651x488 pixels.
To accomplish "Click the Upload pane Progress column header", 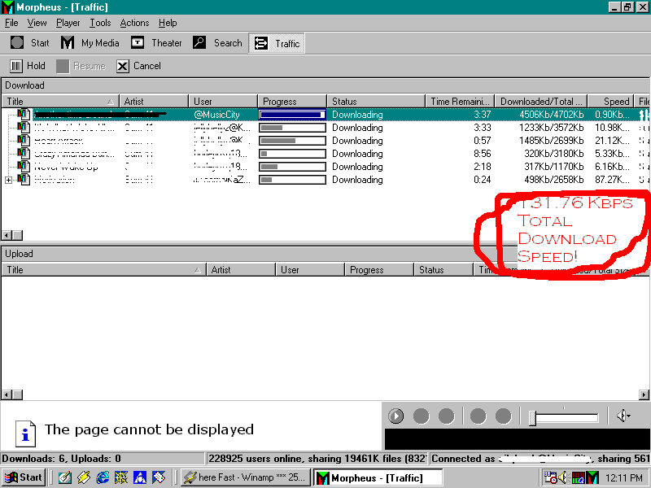I will point(379,270).
